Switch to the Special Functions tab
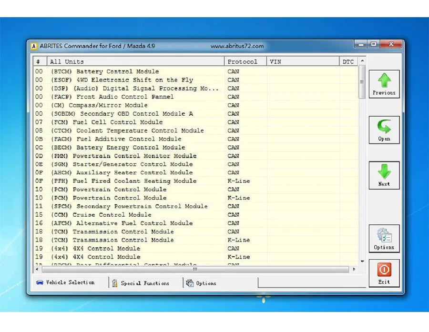 click(x=145, y=283)
